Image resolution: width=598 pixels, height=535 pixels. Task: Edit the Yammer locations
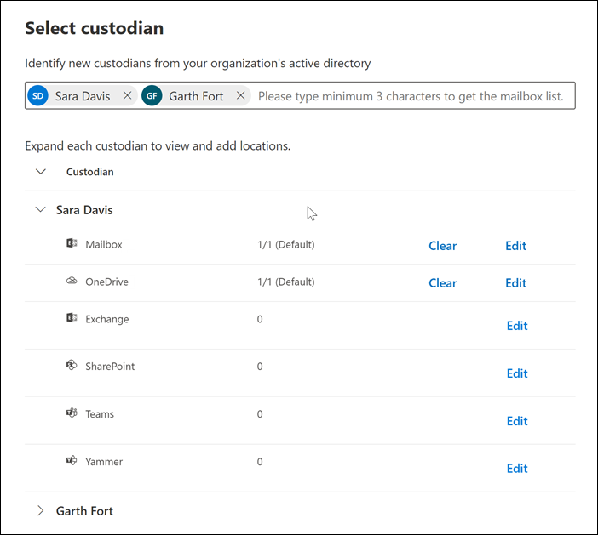[517, 469]
